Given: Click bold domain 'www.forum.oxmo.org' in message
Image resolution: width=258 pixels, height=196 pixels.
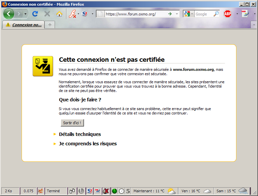Looking at the screenshot, I should 193,69.
